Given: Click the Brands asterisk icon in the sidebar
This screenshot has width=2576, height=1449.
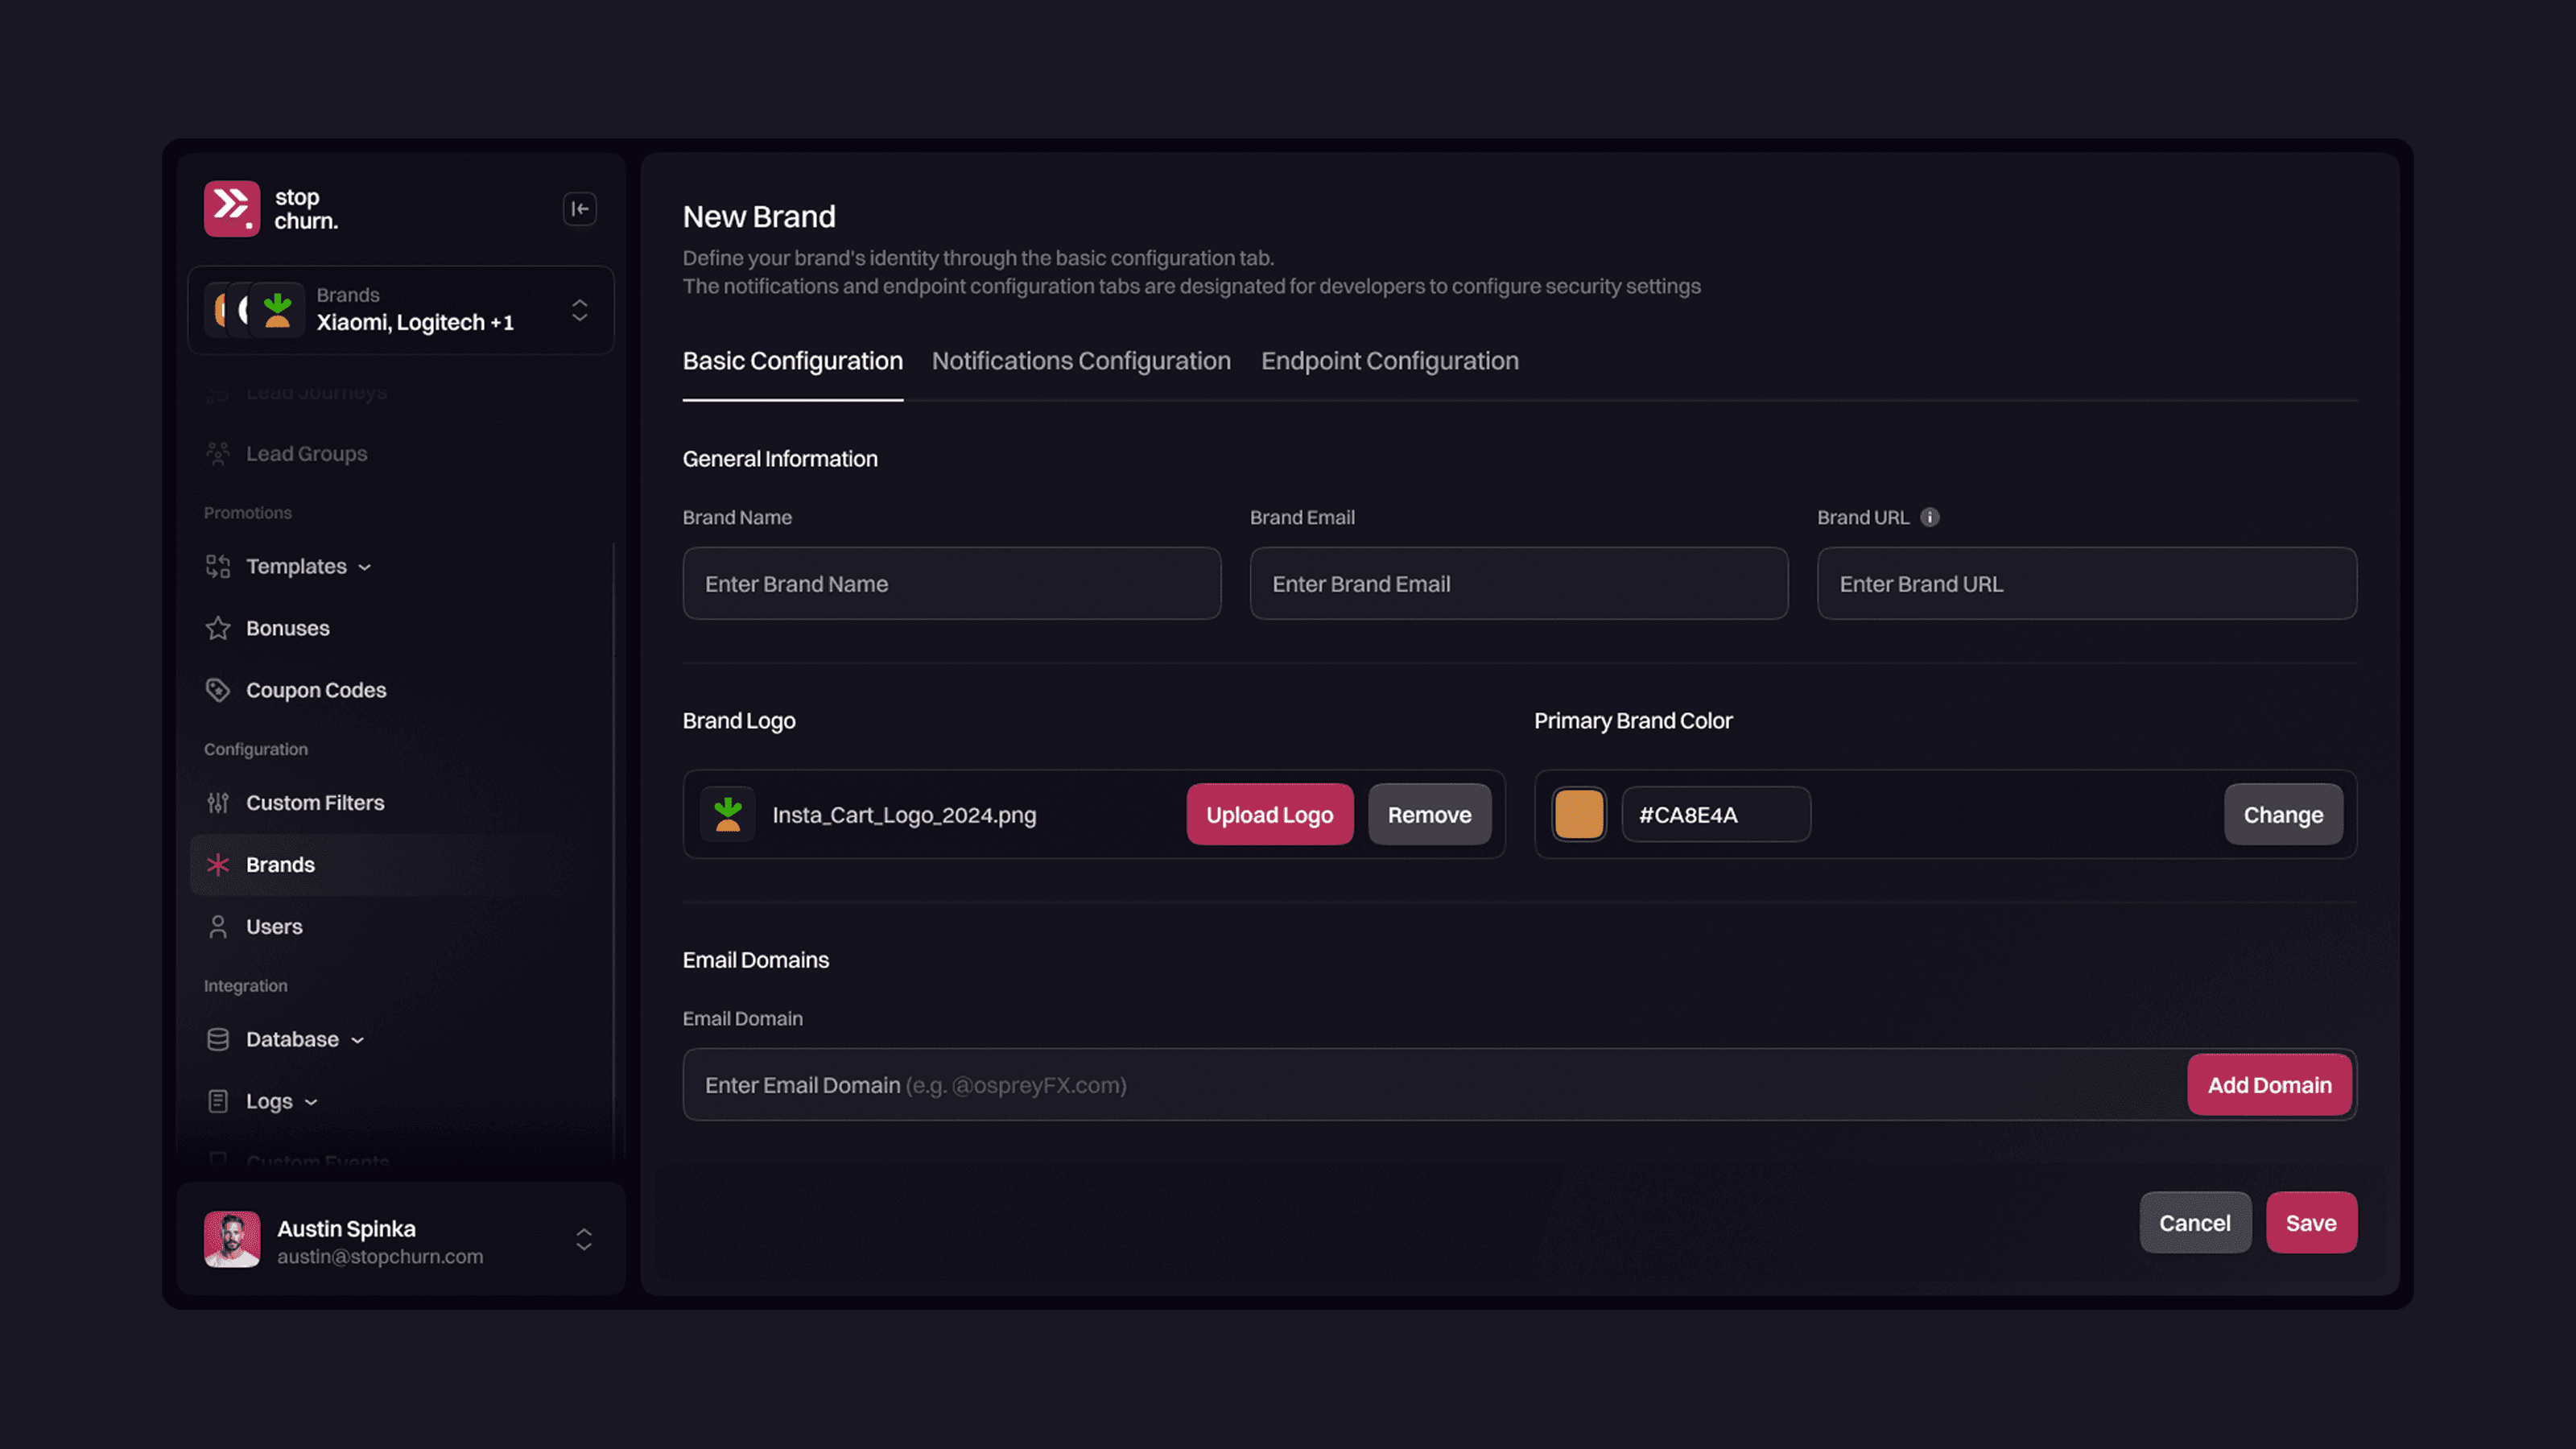Looking at the screenshot, I should (218, 865).
